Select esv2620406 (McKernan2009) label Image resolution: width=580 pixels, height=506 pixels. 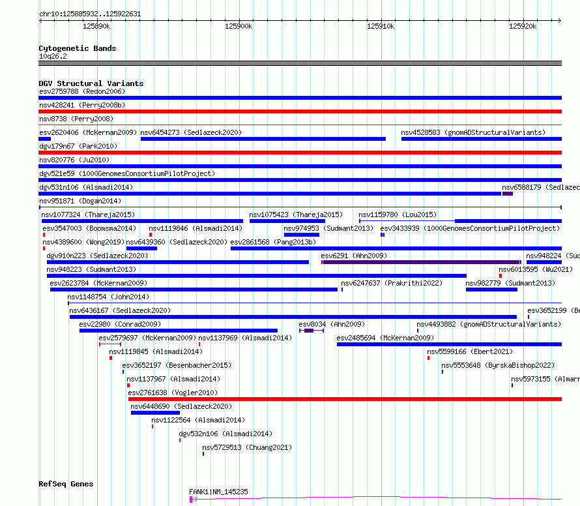pos(88,132)
